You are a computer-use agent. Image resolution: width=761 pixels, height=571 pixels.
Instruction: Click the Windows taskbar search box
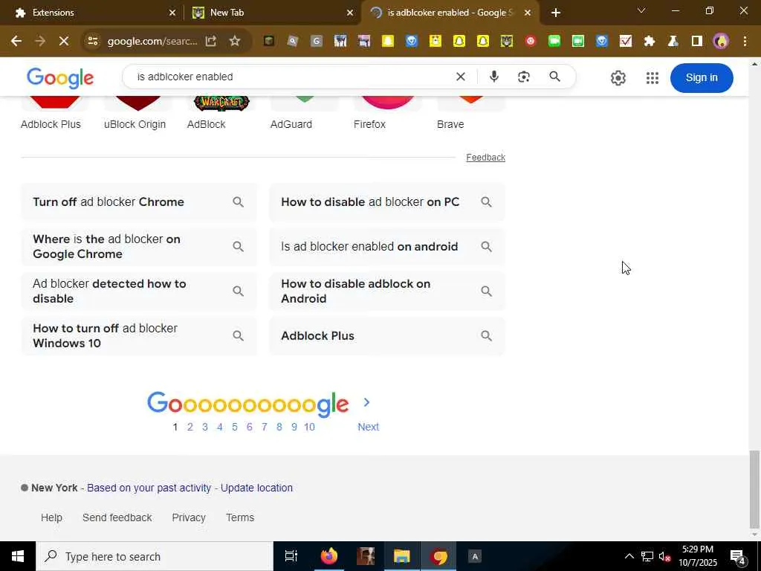click(x=155, y=556)
